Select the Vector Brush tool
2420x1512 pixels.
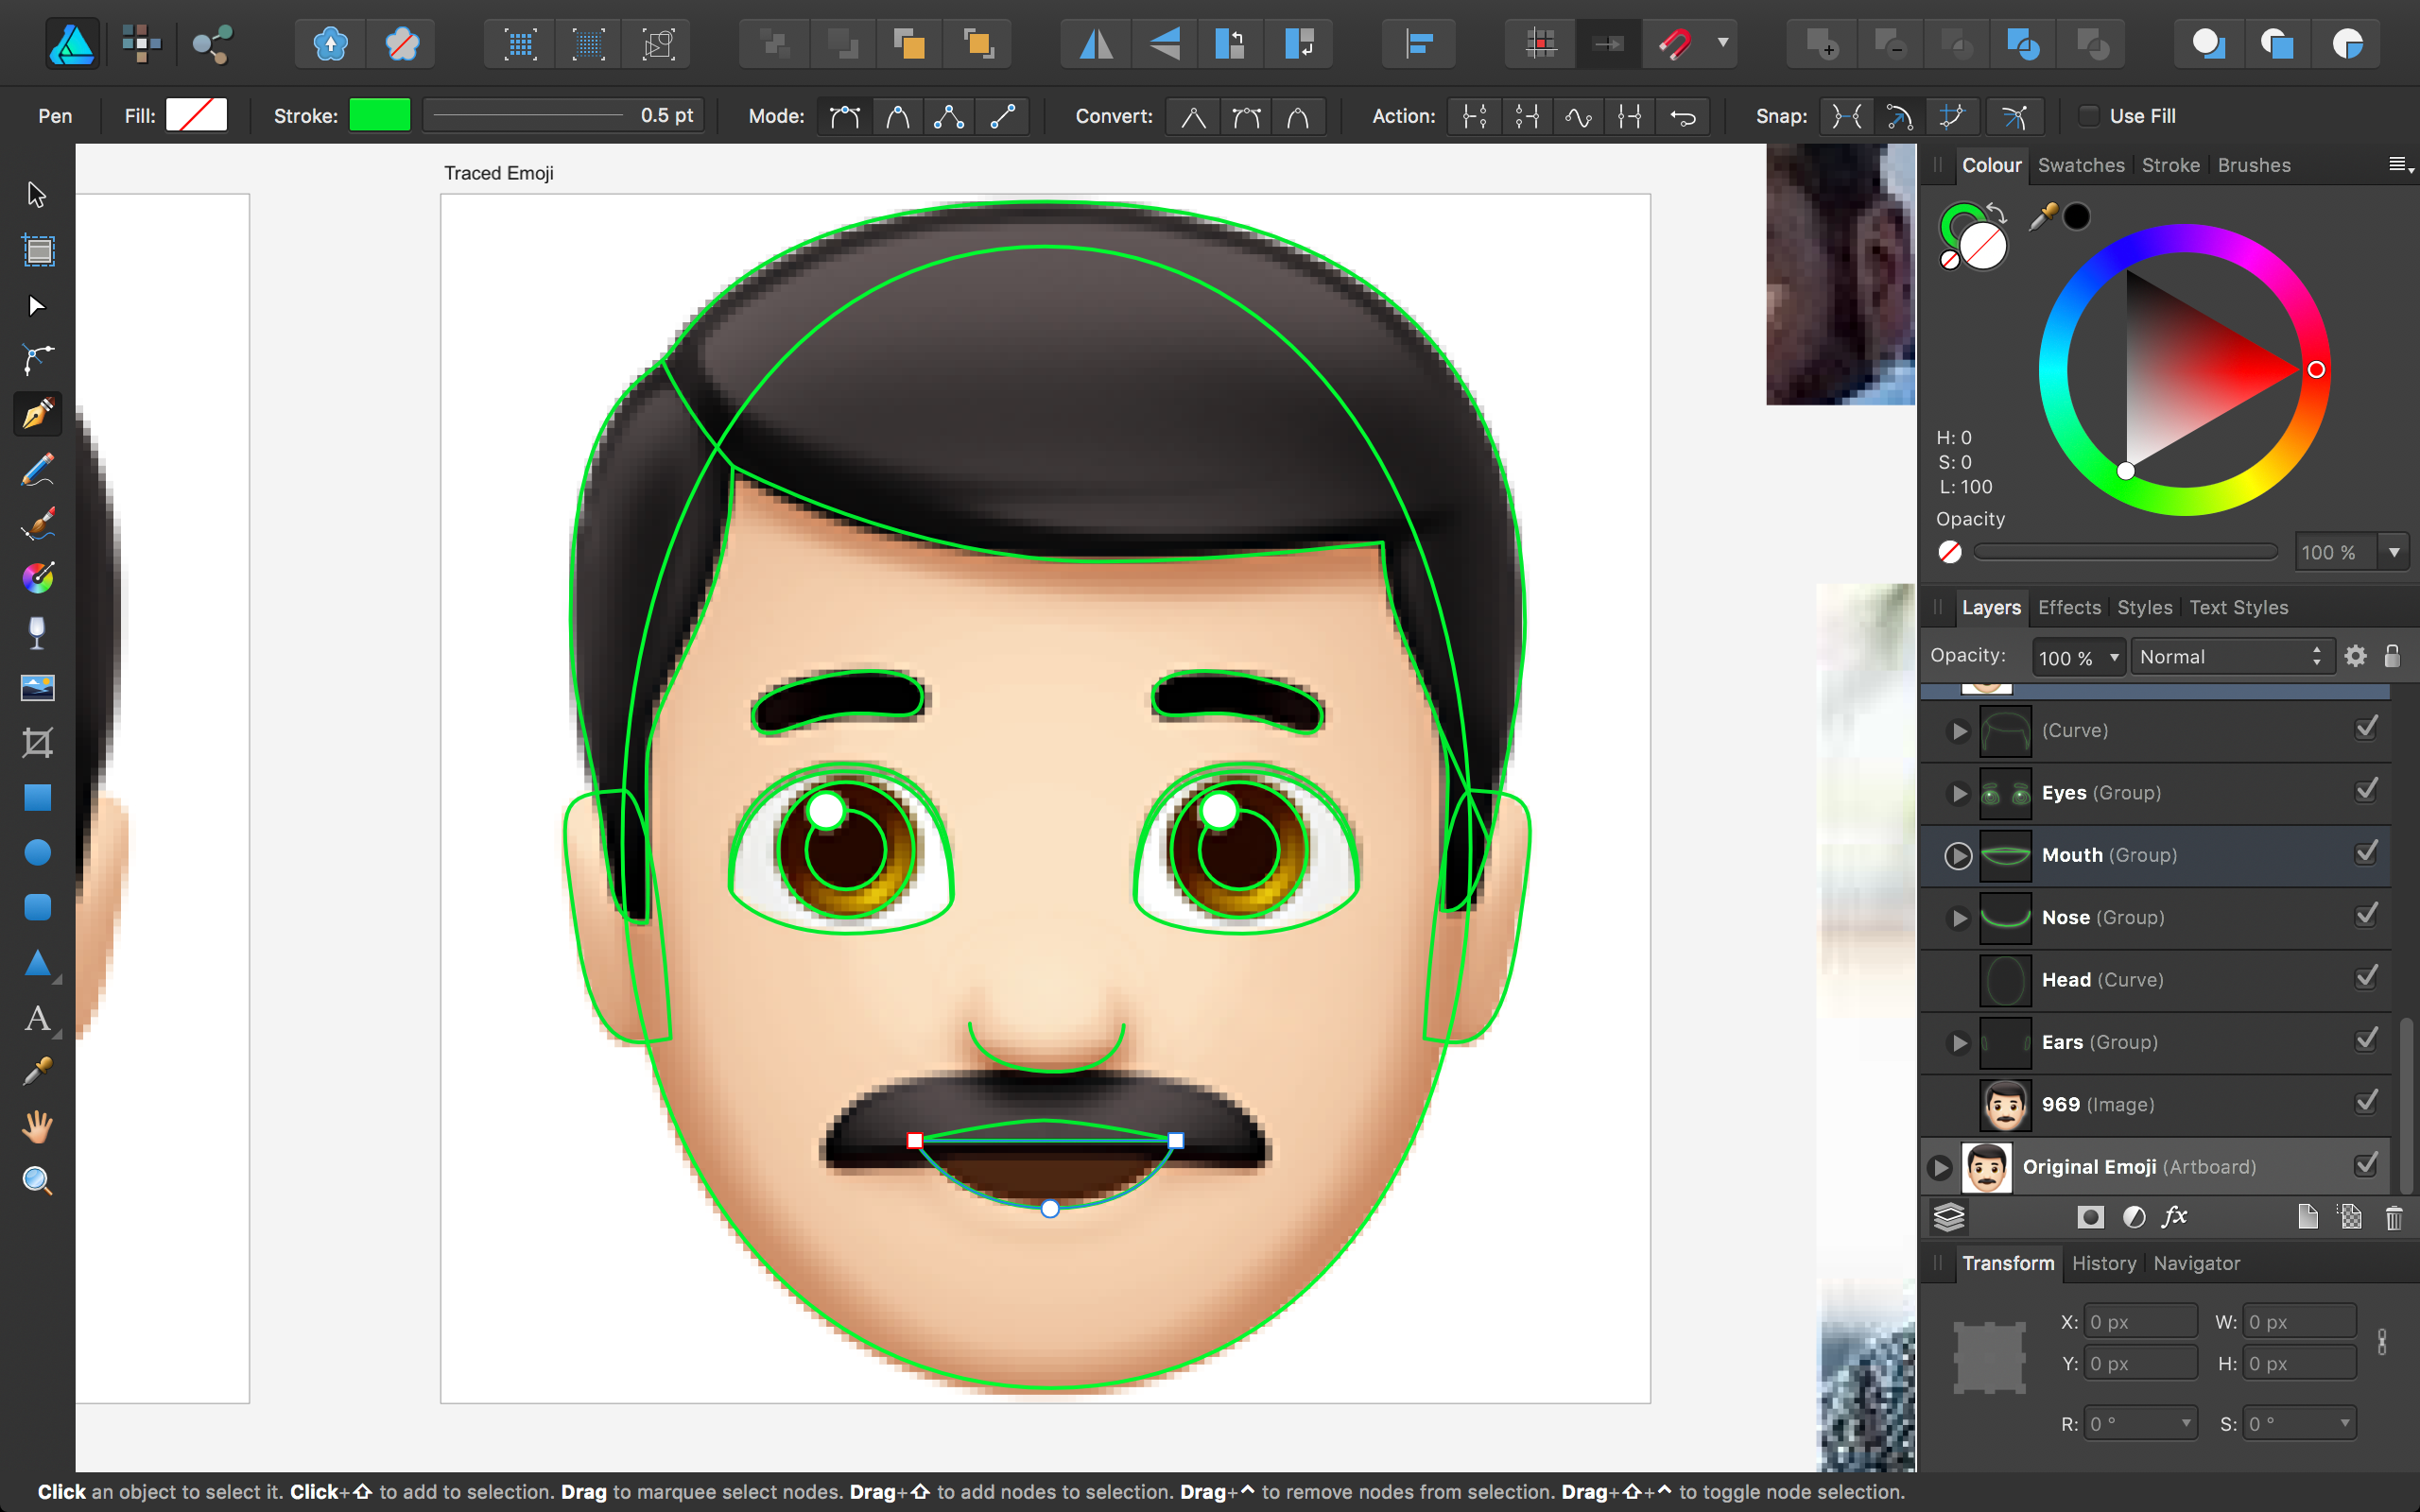[38, 524]
